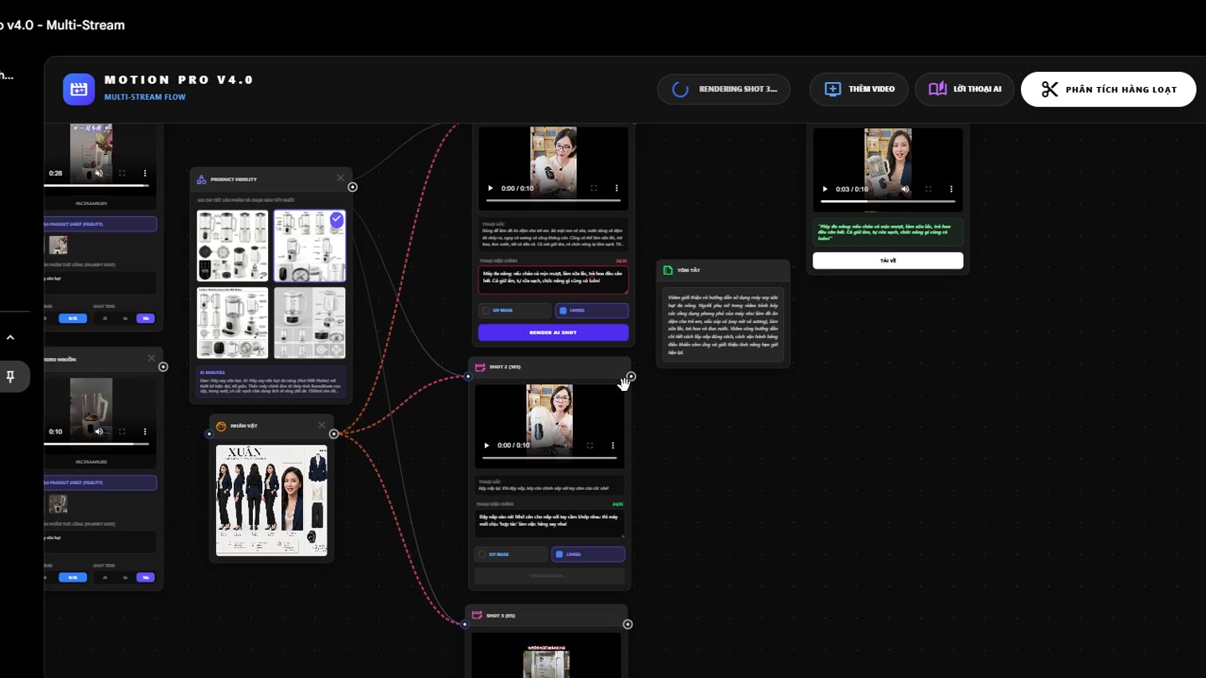Click the red-bordered script text field
Viewport: 1206px width, 678px height.
[x=553, y=280]
